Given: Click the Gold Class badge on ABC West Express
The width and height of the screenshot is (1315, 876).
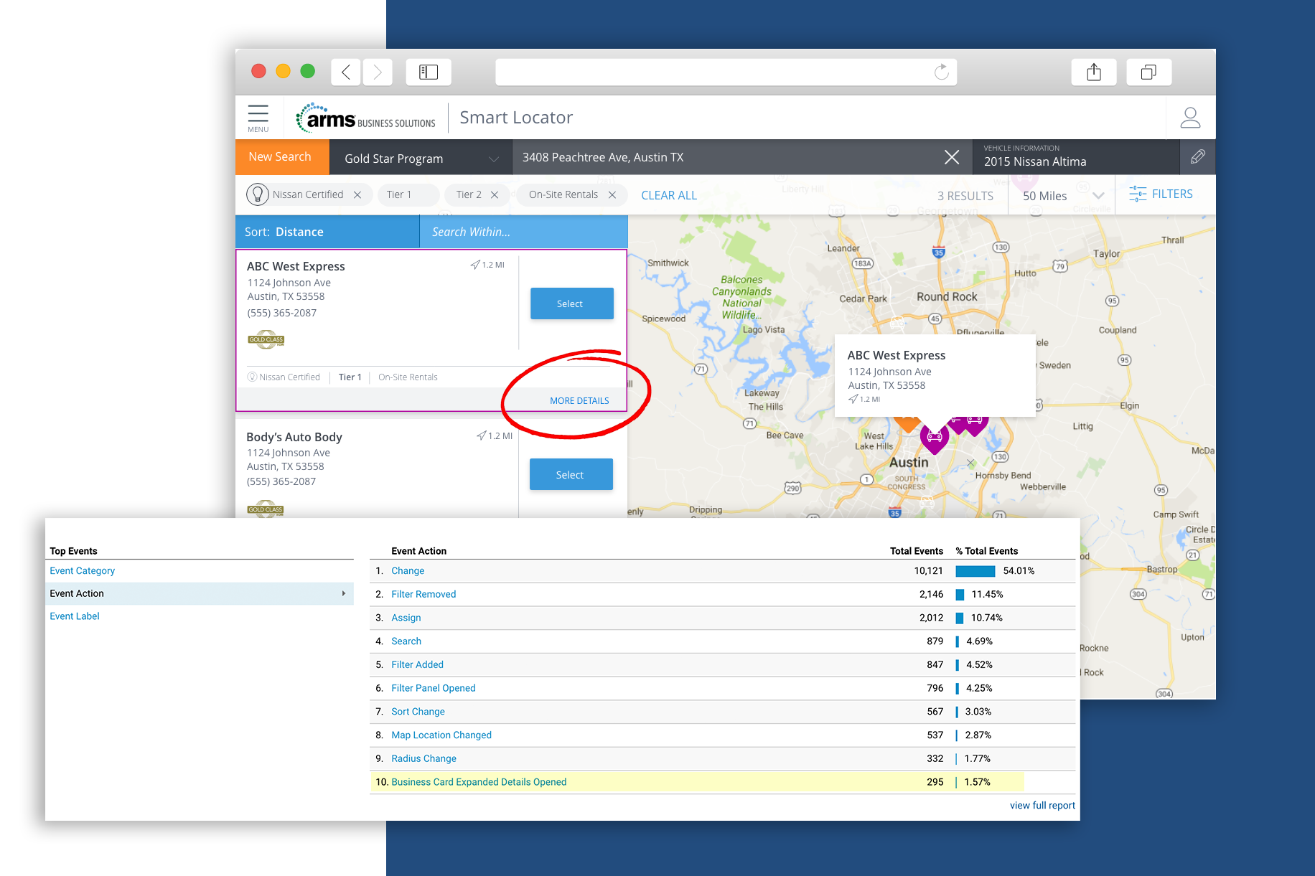Looking at the screenshot, I should [x=266, y=340].
